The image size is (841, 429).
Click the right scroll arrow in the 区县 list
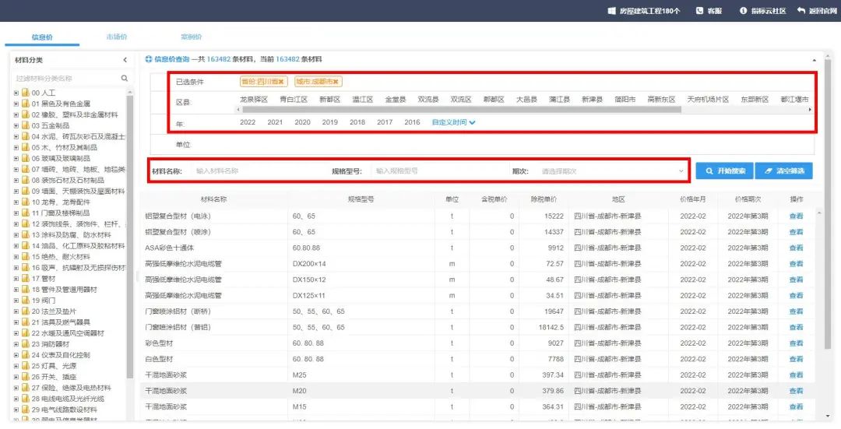coord(811,110)
